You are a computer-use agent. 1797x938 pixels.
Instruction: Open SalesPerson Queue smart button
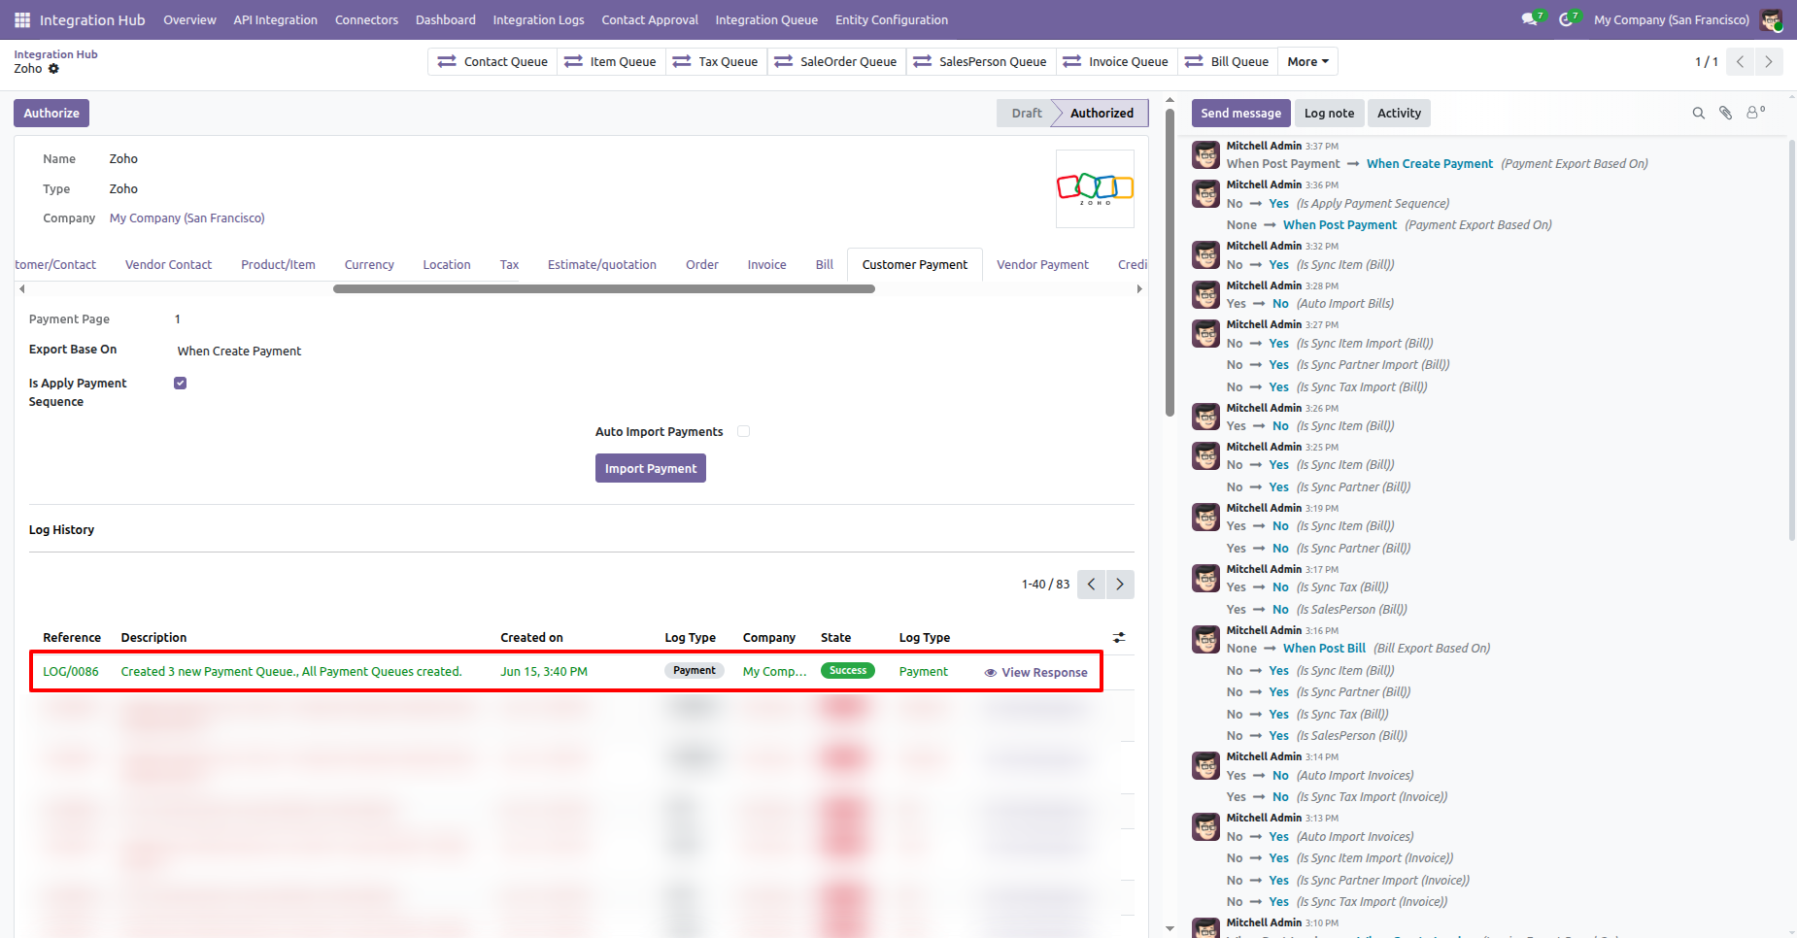click(x=981, y=62)
